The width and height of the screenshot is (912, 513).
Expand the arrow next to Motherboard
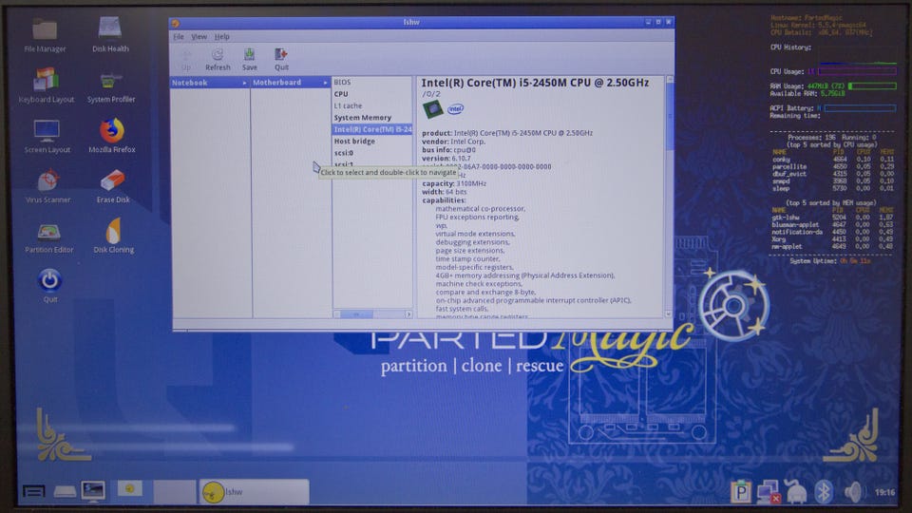[325, 83]
